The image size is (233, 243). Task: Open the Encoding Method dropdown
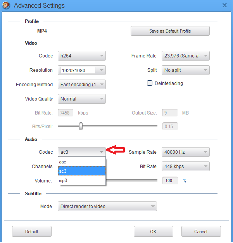point(82,85)
